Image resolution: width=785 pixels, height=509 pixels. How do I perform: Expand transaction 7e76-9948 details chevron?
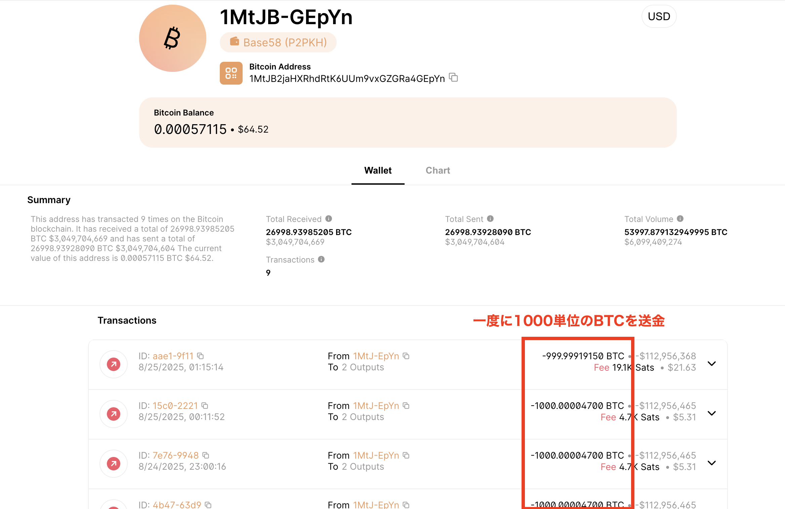[x=712, y=463]
